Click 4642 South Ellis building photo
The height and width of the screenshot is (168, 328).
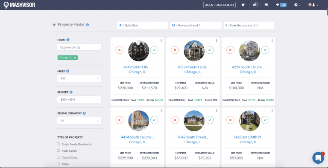point(139,51)
